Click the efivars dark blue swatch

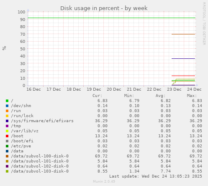tap(7, 121)
